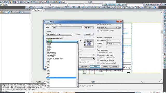This screenshot has height=93, width=166.
Task: Click the scroll-down arrow of paper list
Action: coord(77,86)
